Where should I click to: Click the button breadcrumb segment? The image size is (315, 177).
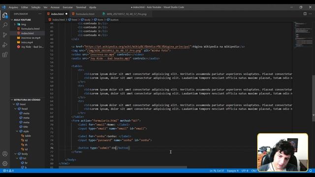click(114, 20)
